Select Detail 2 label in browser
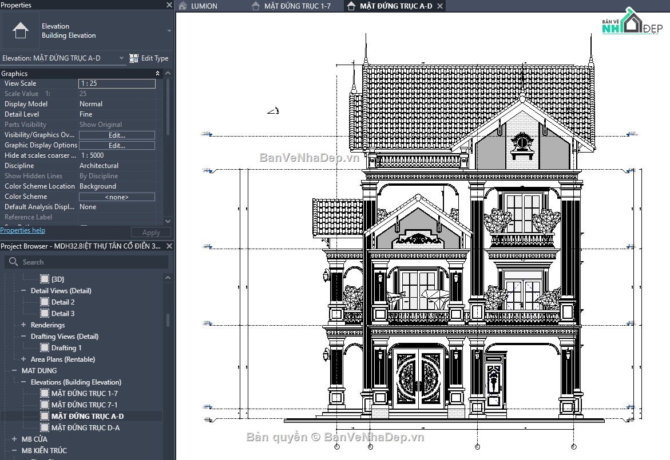 coord(63,302)
